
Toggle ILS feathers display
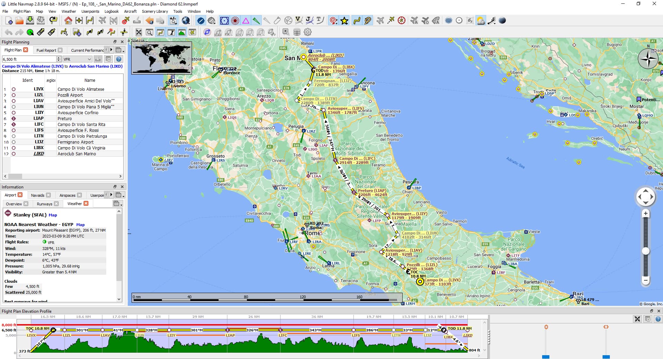256,21
